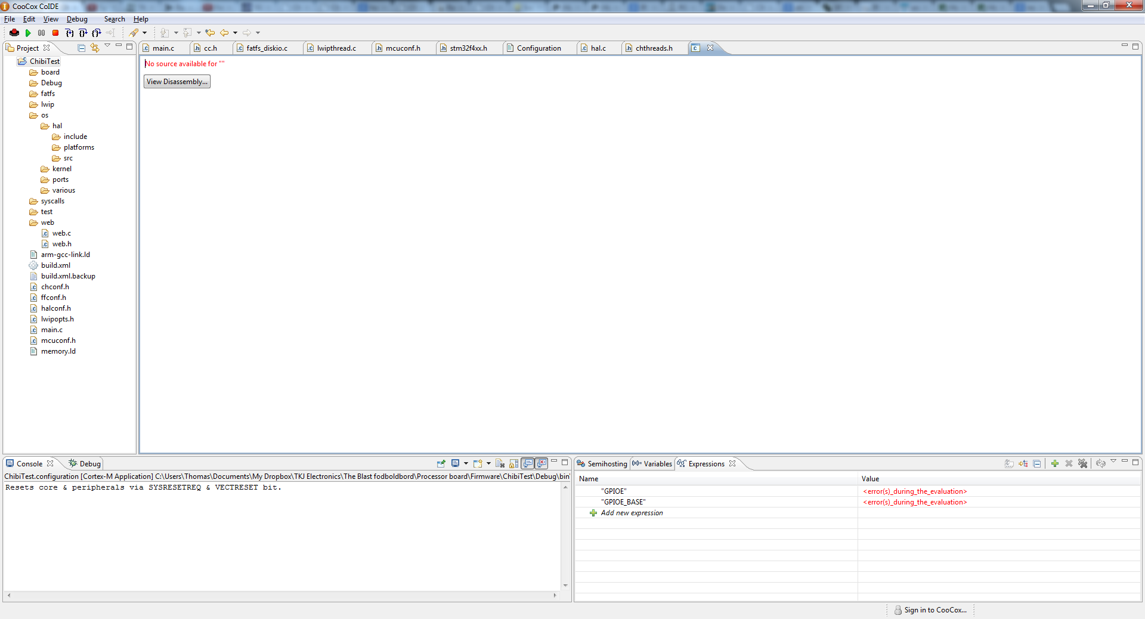Screen dimensions: 1145x619
Task: Click the View Disassembly button
Action: coord(177,82)
